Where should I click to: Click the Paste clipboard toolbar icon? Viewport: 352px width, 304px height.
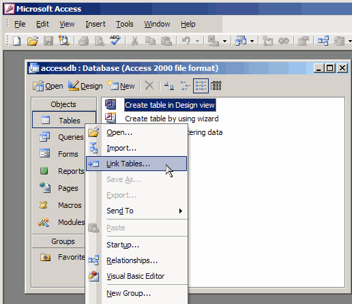[166, 41]
